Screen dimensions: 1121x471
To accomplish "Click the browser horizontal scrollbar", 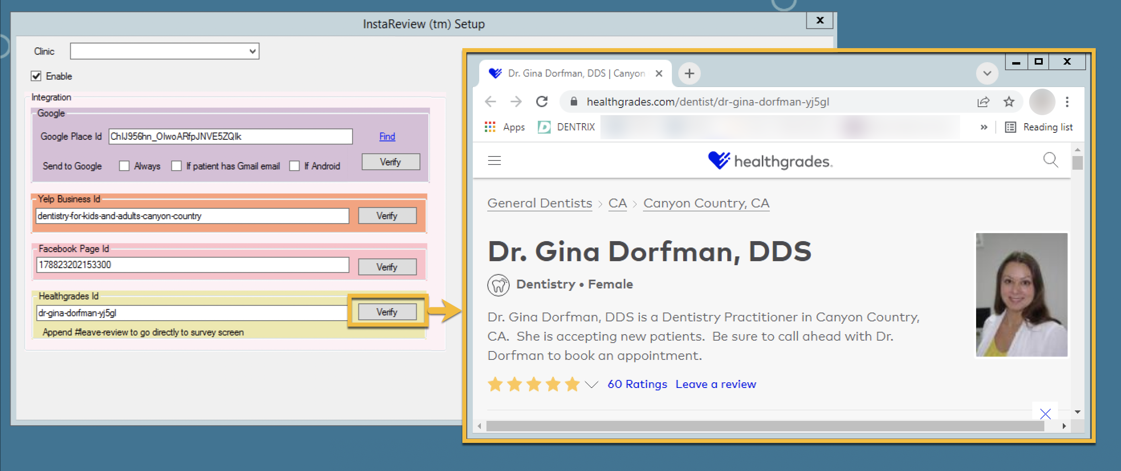I will pyautogui.click(x=765, y=426).
